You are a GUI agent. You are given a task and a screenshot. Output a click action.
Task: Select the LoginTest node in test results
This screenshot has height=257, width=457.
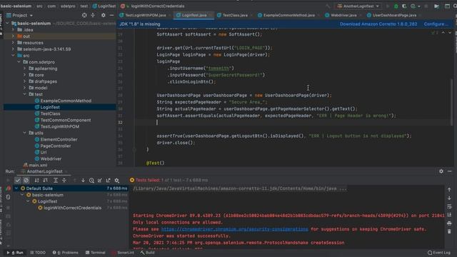pos(47,201)
